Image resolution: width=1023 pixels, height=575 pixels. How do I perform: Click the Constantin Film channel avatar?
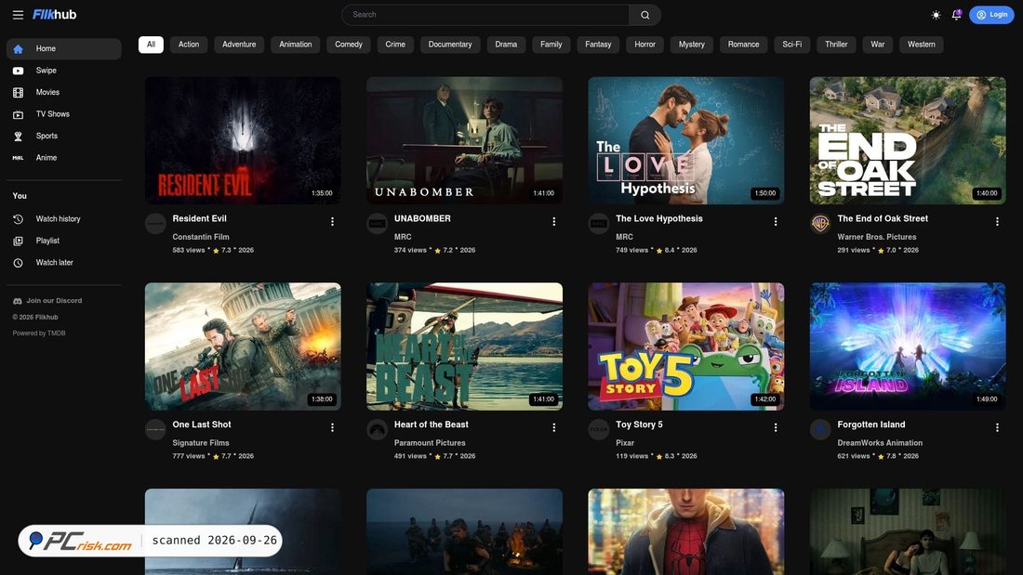click(155, 224)
